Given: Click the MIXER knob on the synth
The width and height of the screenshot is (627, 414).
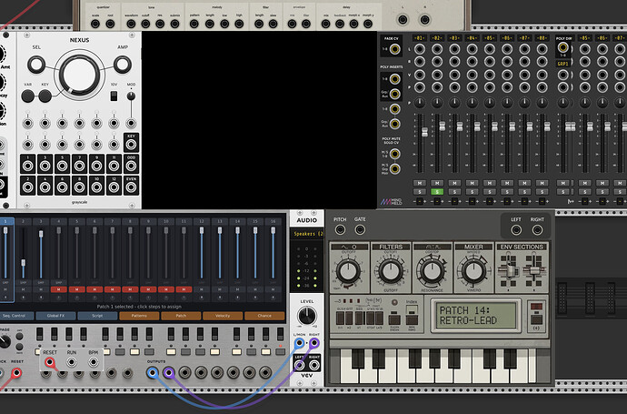Looking at the screenshot, I should tap(473, 271).
